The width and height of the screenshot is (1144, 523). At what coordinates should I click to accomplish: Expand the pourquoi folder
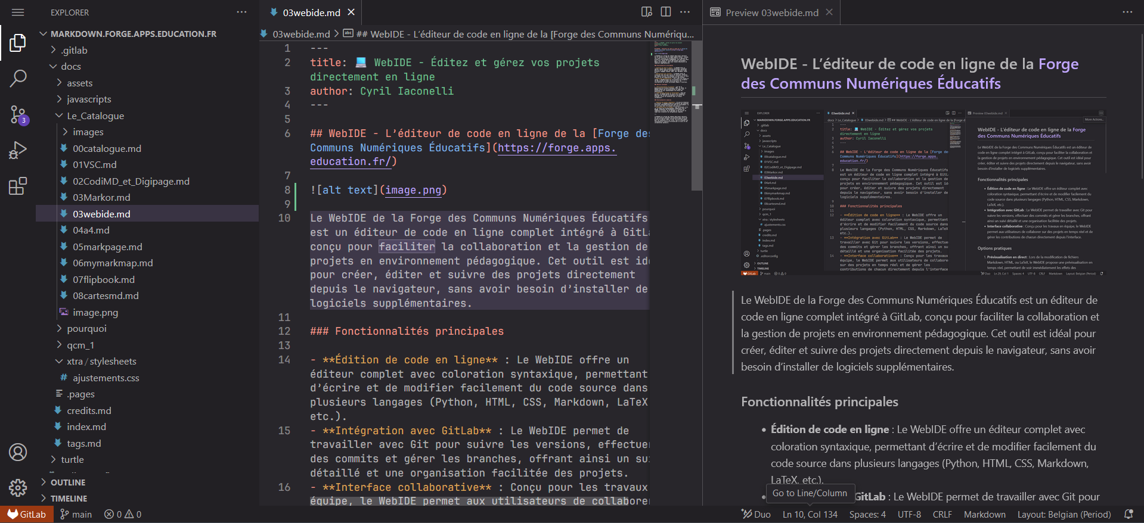coord(86,328)
